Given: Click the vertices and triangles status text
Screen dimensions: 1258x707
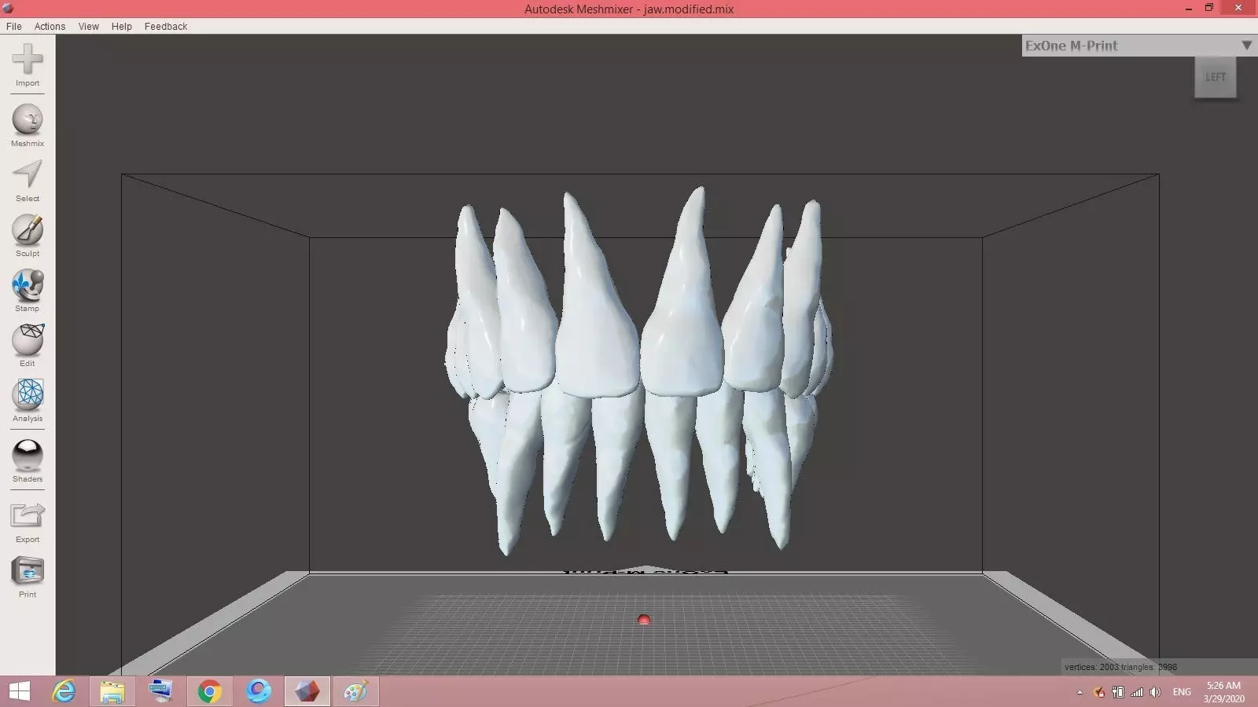Looking at the screenshot, I should [1120, 667].
